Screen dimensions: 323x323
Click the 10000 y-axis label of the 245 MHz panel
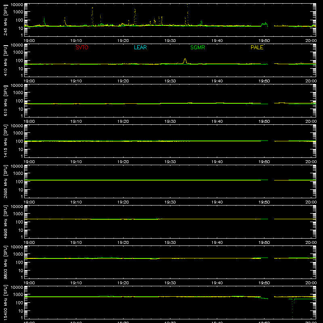[17, 5]
